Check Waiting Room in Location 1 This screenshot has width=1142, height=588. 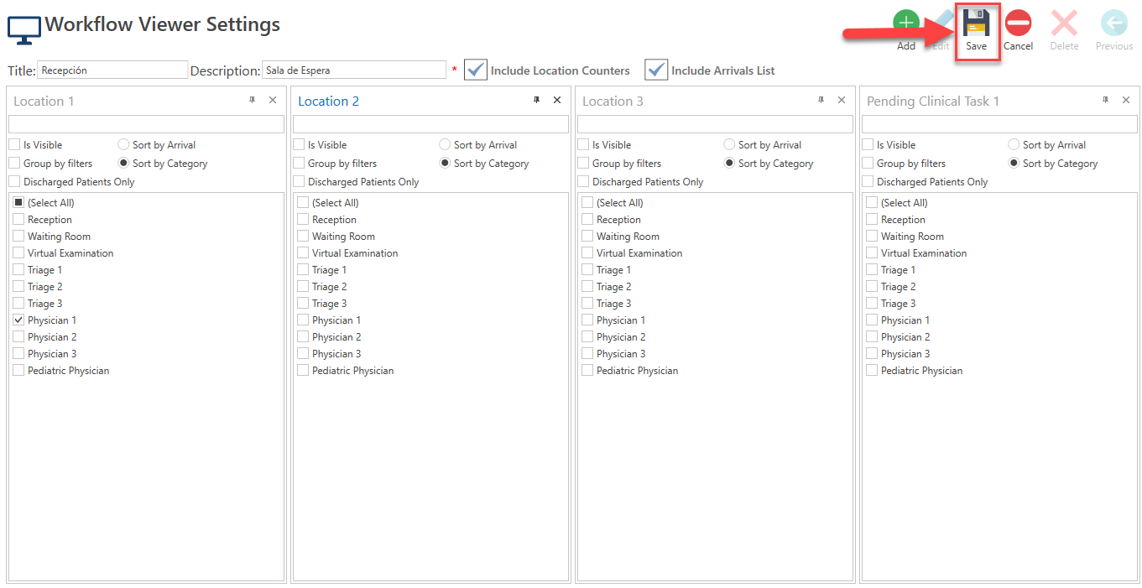(18, 236)
